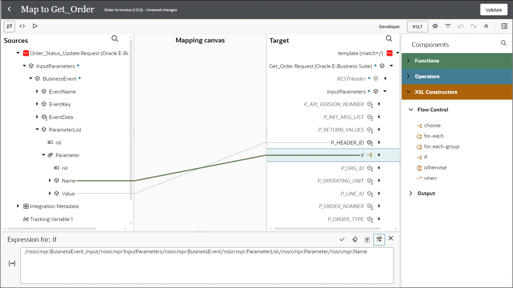Select P_ORDER_TYPE target element
Viewport: 513px width, 288px height.
point(346,219)
